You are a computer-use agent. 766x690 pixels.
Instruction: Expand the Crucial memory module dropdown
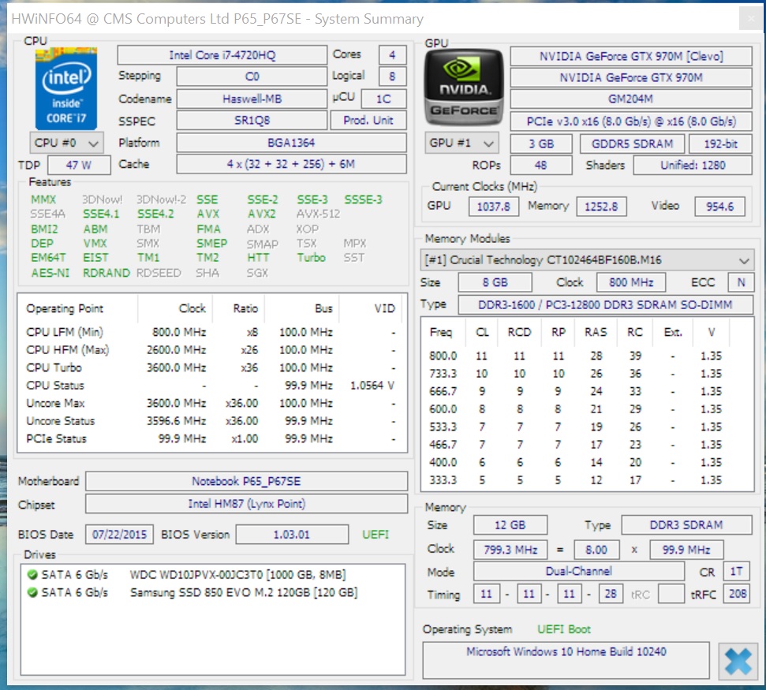pos(587,260)
